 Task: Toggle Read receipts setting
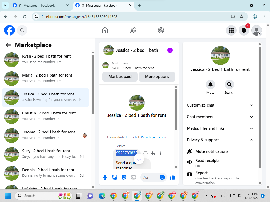(x=220, y=163)
